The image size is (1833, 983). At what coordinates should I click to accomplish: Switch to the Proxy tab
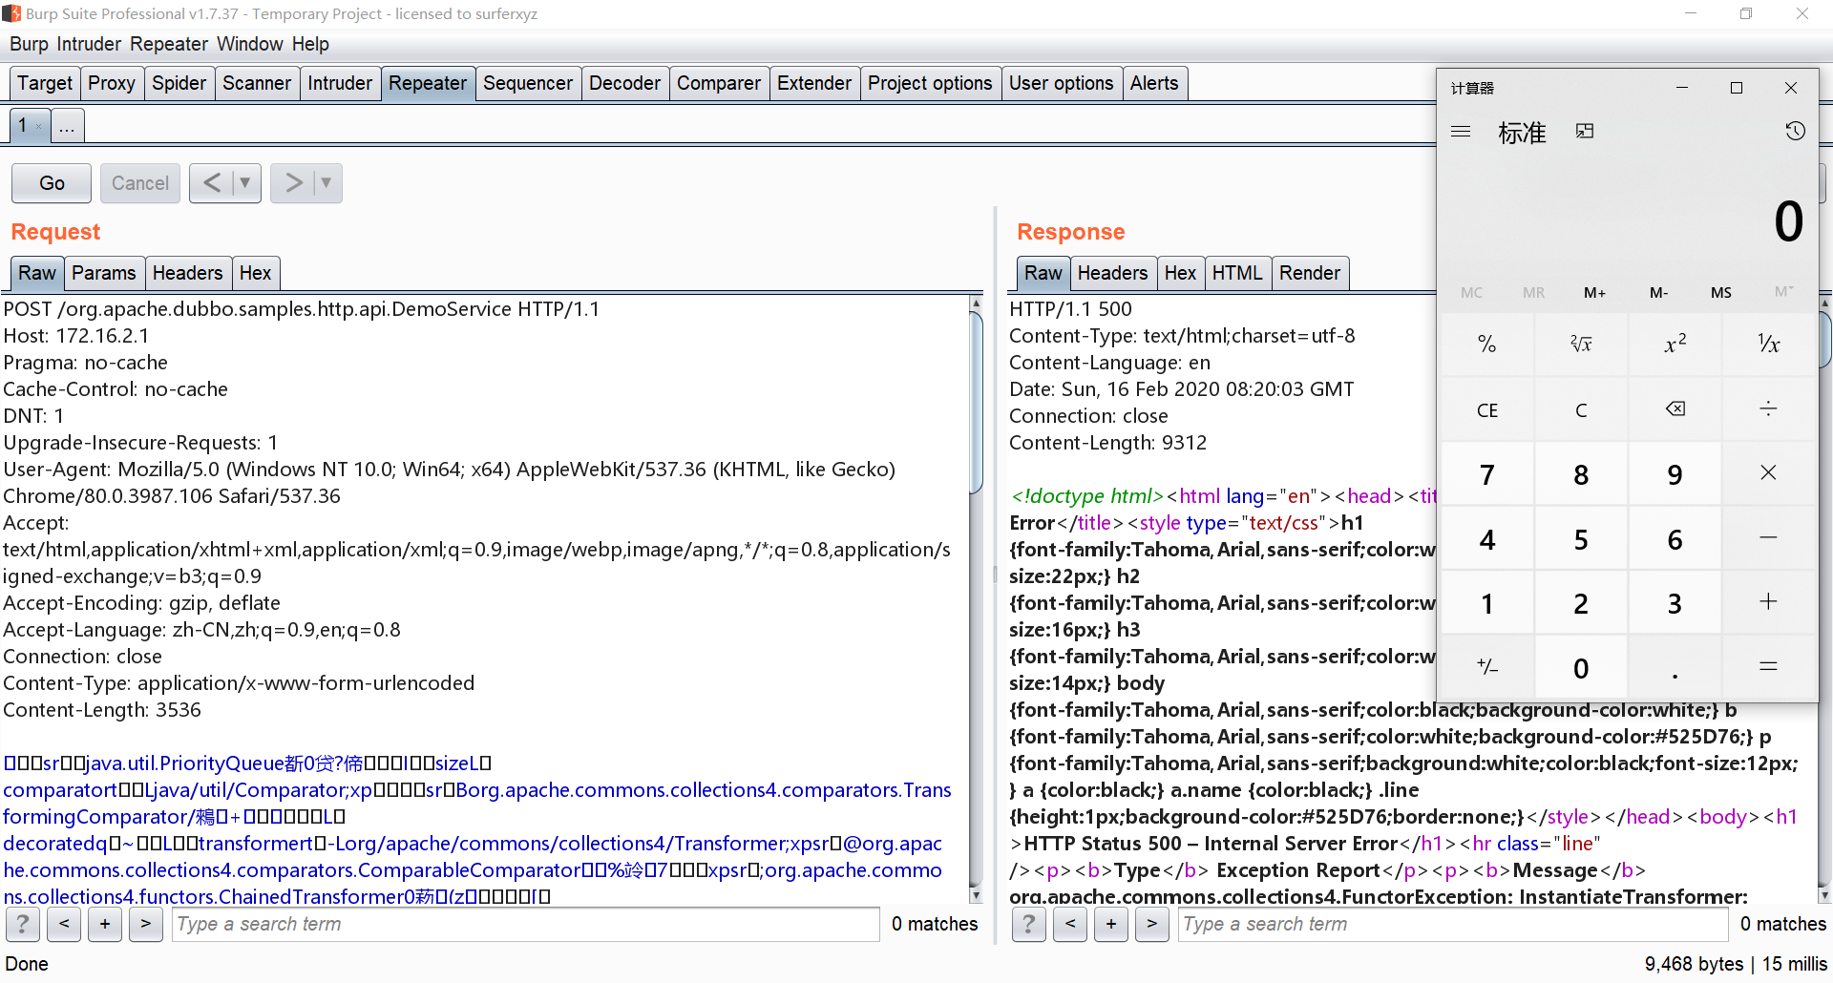[x=112, y=83]
